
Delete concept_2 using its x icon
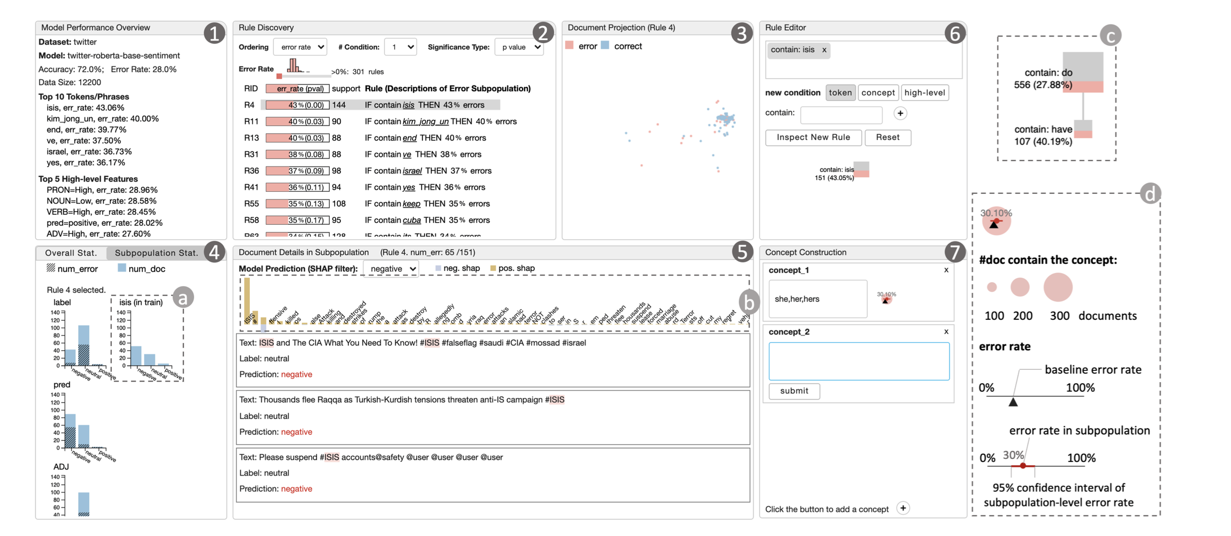click(946, 331)
